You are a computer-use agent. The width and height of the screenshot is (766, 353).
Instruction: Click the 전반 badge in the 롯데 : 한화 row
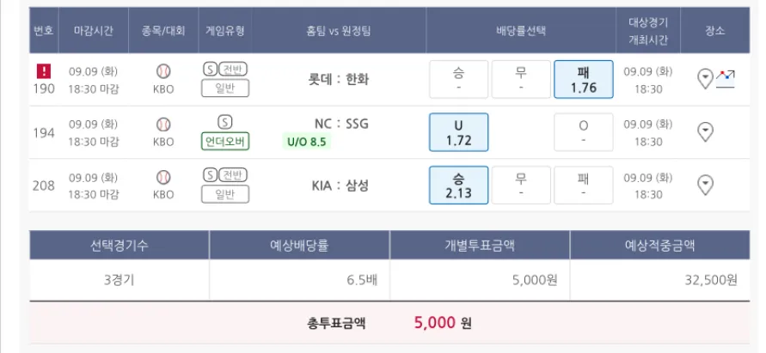(232, 70)
